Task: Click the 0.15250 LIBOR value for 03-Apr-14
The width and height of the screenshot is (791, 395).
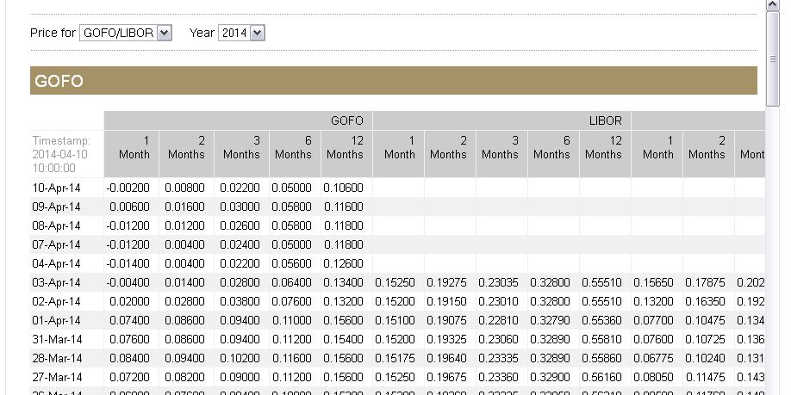Action: 395,282
